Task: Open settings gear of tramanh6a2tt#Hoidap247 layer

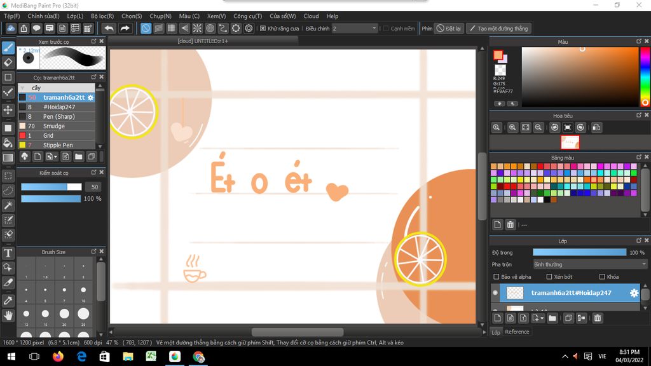Action: pos(634,293)
